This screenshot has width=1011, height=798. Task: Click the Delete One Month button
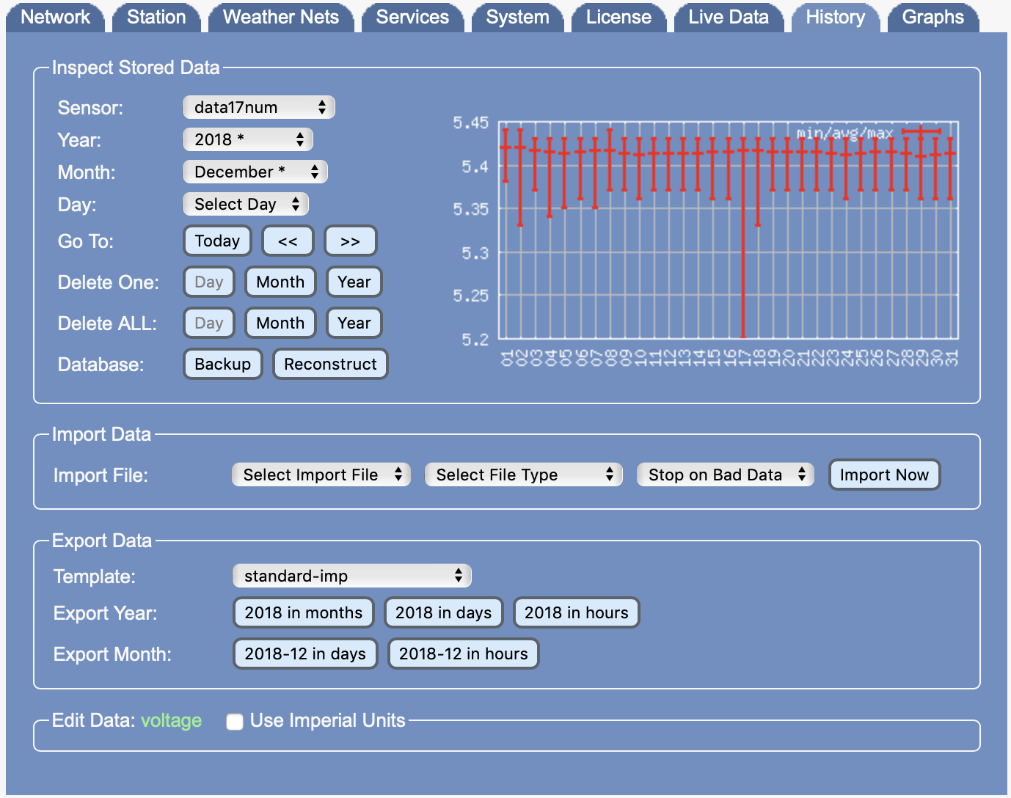click(280, 282)
